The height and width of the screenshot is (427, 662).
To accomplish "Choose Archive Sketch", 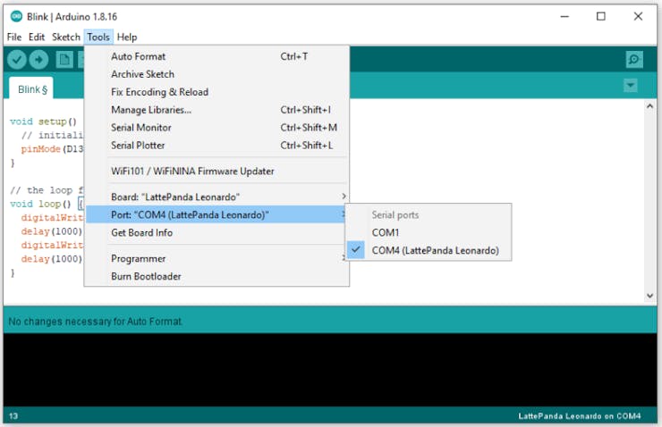I will [217, 74].
